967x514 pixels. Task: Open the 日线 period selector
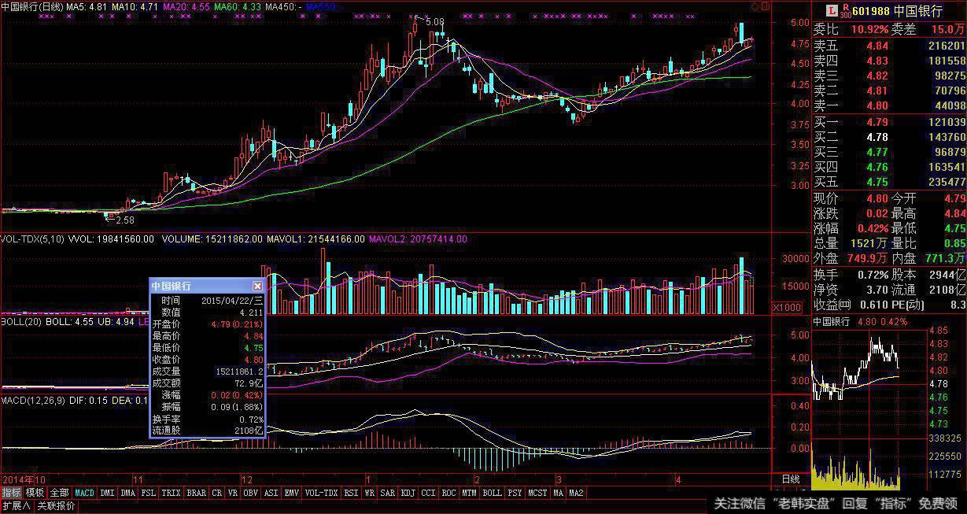(790, 479)
